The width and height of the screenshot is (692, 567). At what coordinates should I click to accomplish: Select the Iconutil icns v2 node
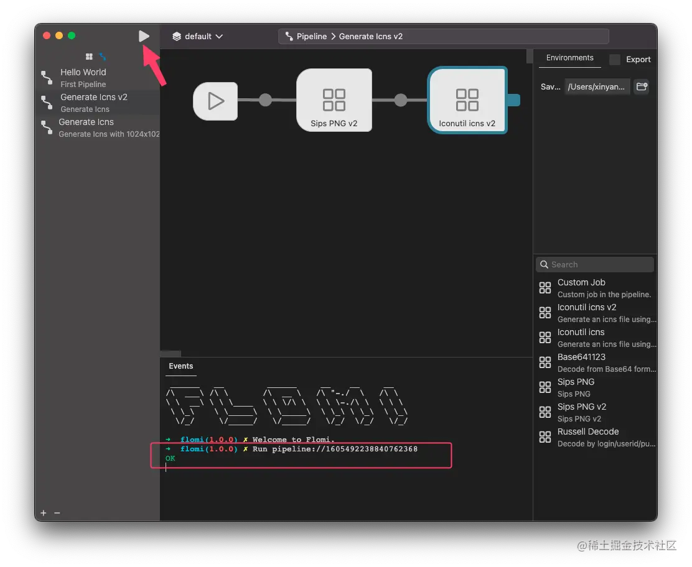pyautogui.click(x=467, y=100)
